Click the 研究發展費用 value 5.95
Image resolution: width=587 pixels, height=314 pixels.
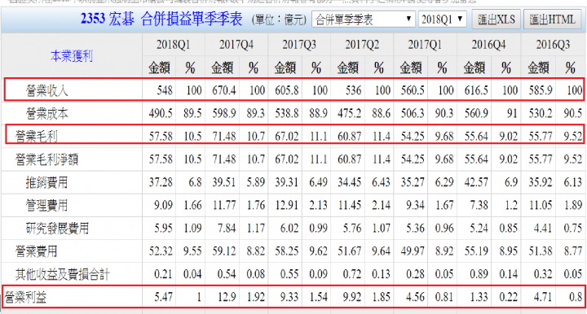point(163,228)
